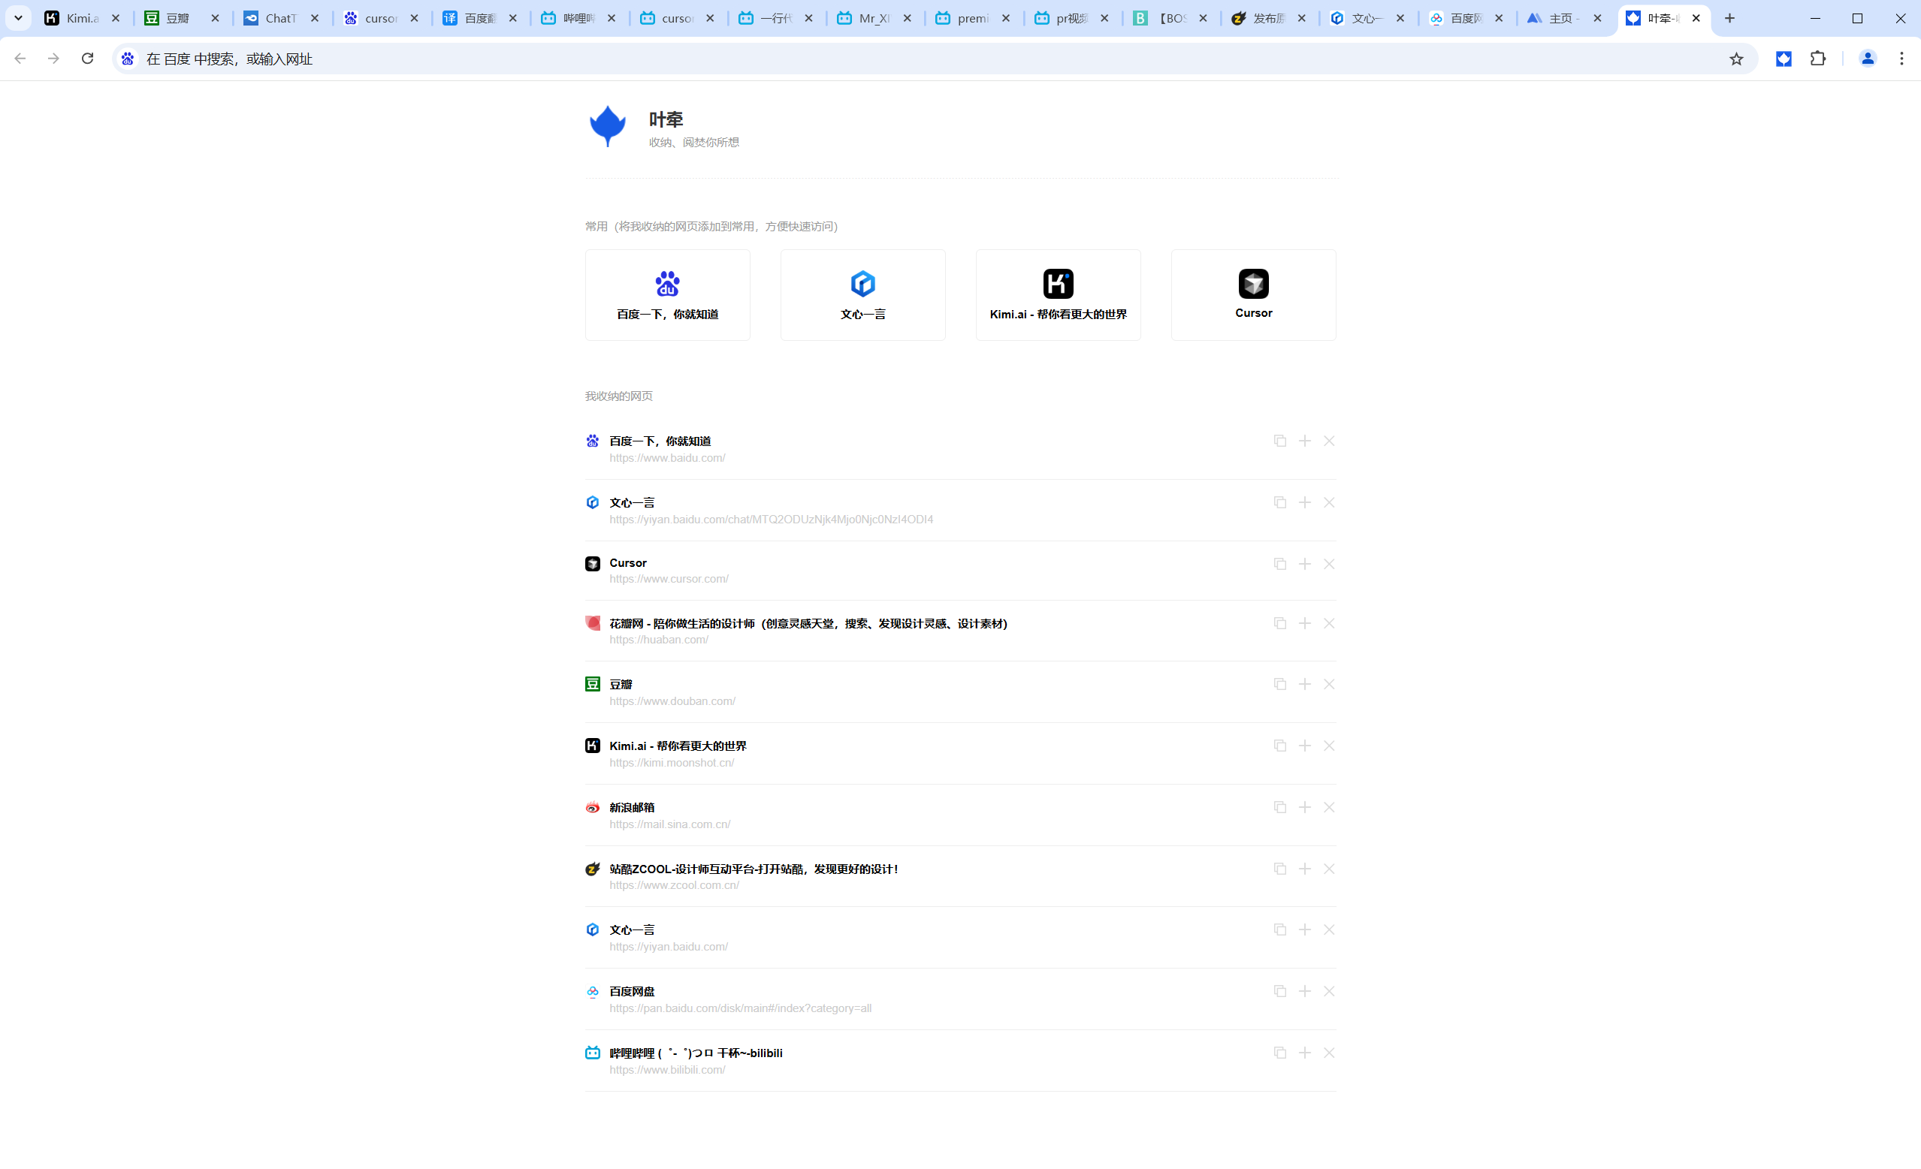Plus icon on the 站酷ZCOOL row
The height and width of the screenshot is (1169, 1921).
[x=1304, y=869]
